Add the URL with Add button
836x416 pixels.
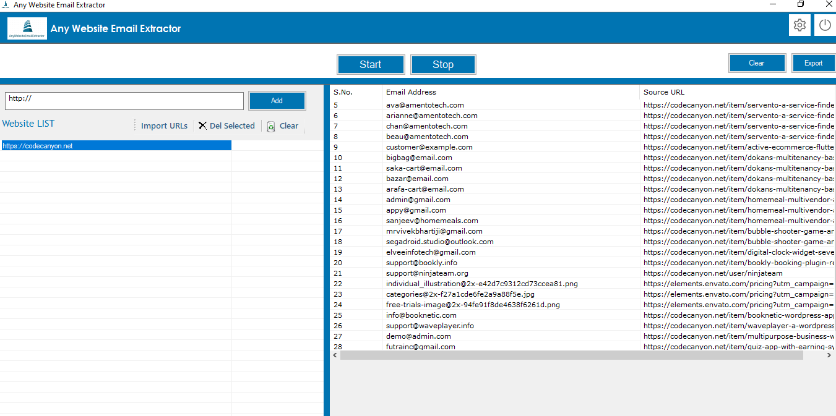click(277, 101)
